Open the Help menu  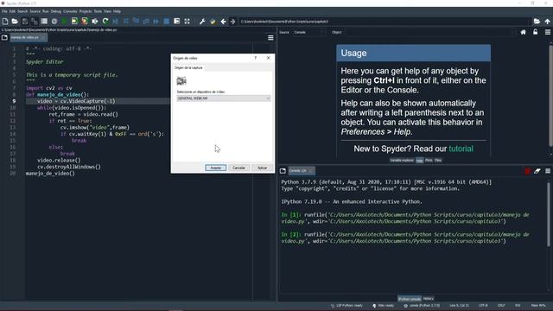[x=117, y=11]
